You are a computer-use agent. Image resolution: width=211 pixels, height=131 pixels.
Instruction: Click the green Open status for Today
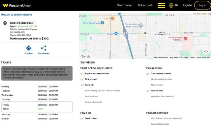[x=41, y=109]
